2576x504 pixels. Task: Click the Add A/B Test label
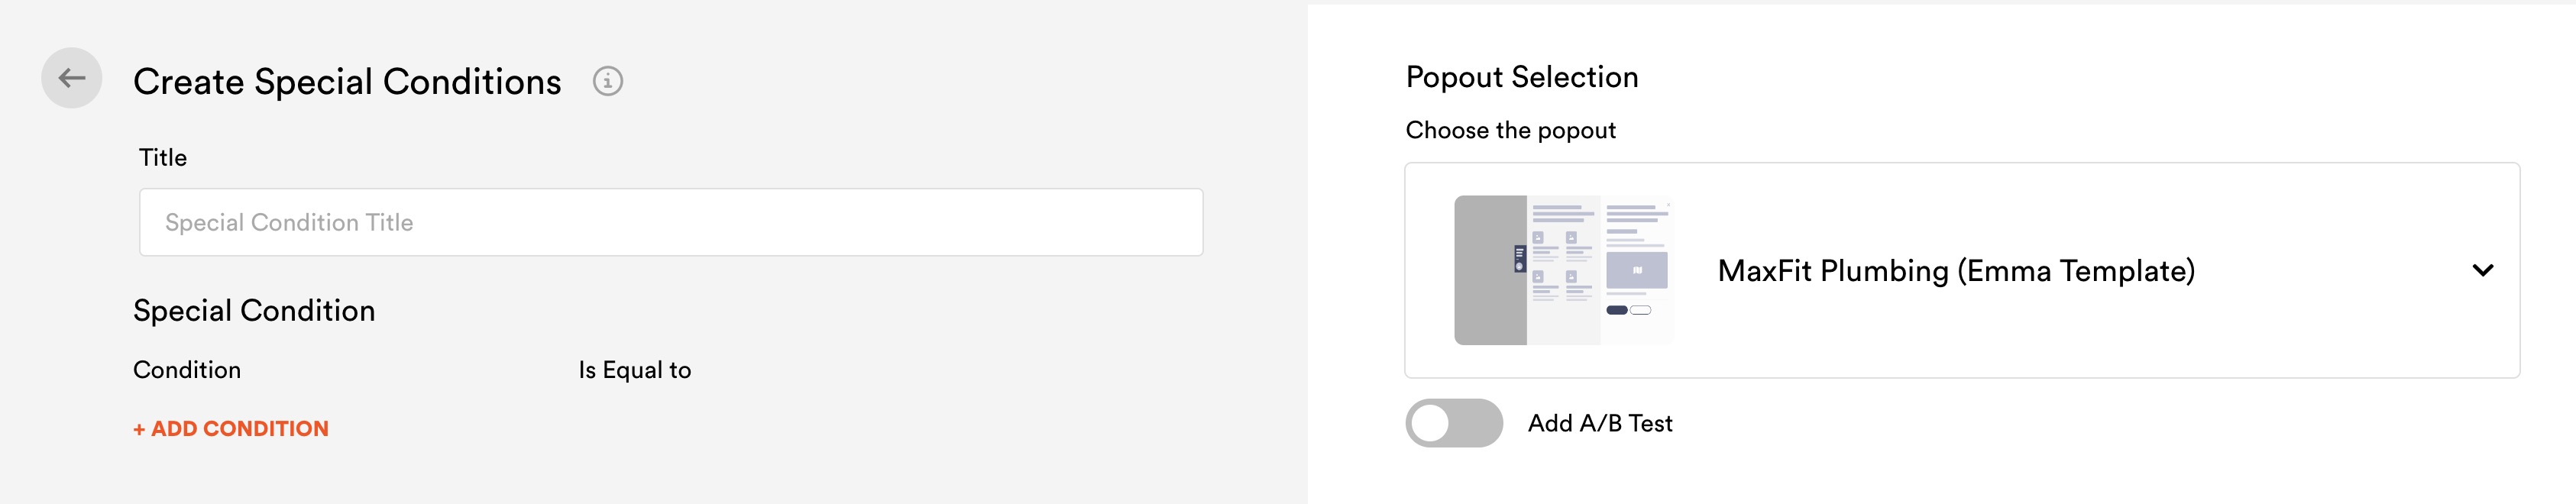click(x=1600, y=424)
